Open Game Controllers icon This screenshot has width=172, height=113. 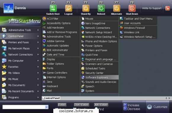tap(44, 73)
